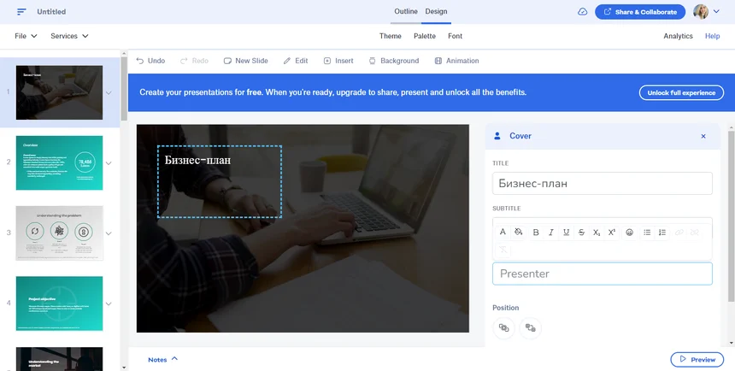
Task: Click the insert link icon
Action: 679,233
